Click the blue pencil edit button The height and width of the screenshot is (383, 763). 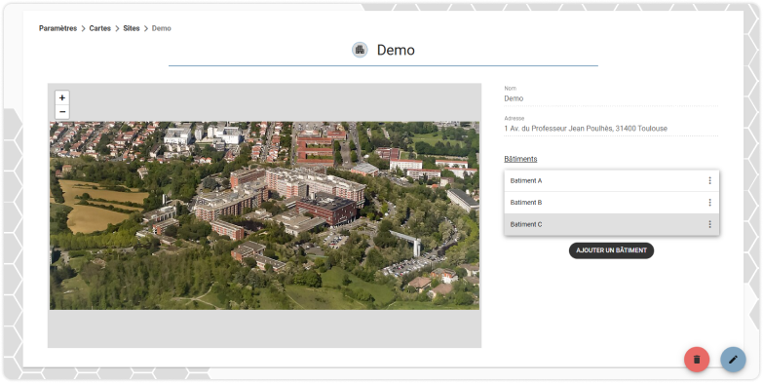click(x=733, y=360)
